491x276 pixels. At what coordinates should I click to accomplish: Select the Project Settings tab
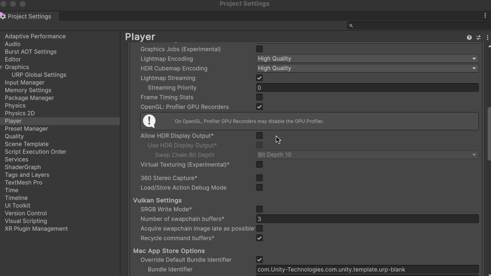29,16
